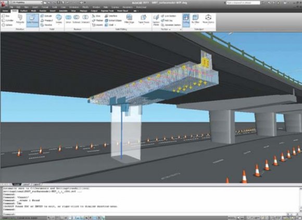Open the File menu
Image resolution: width=302 pixels, height=220 pixels.
11,7
